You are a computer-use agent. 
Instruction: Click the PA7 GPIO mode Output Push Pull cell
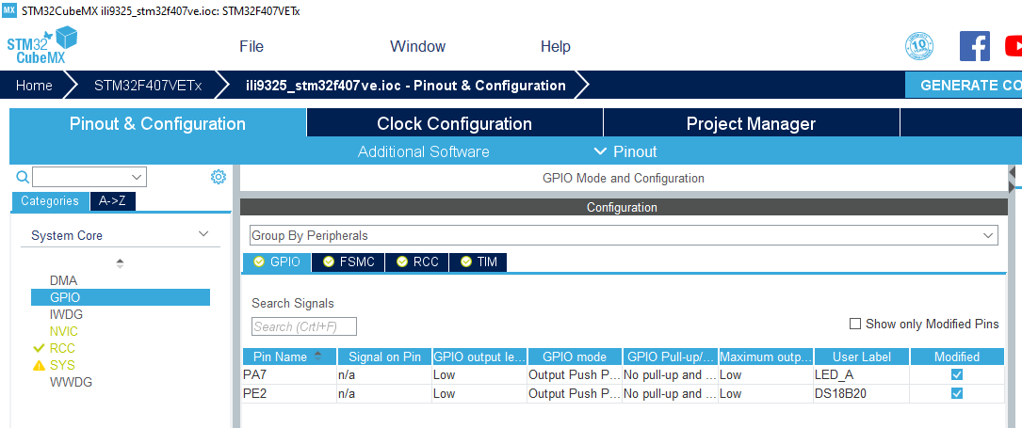(575, 374)
